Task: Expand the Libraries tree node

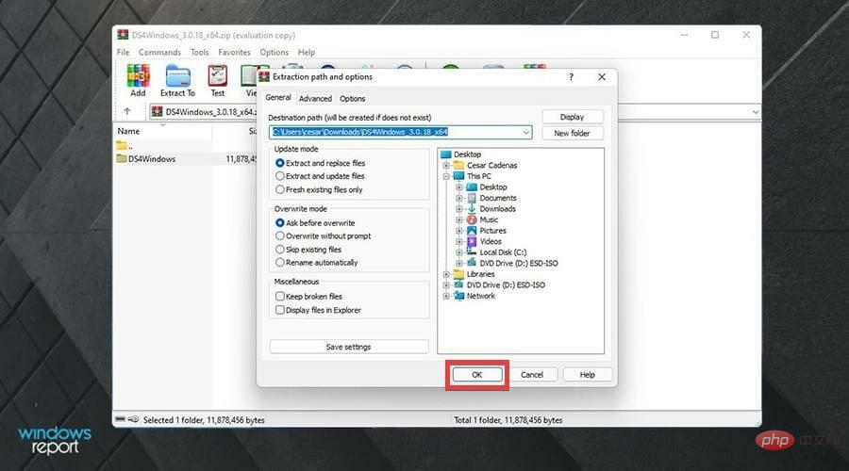Action: [446, 274]
